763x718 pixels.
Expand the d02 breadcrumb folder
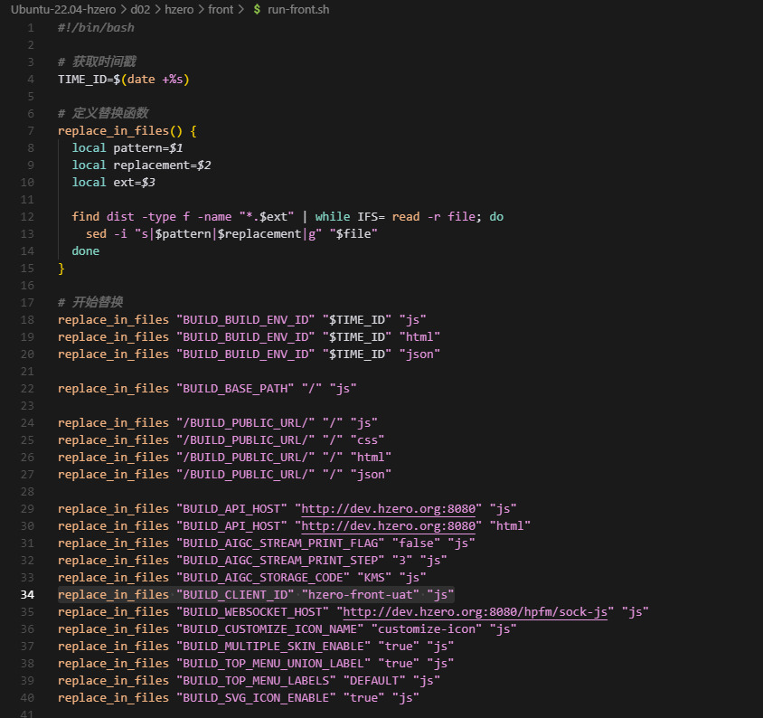[x=139, y=10]
